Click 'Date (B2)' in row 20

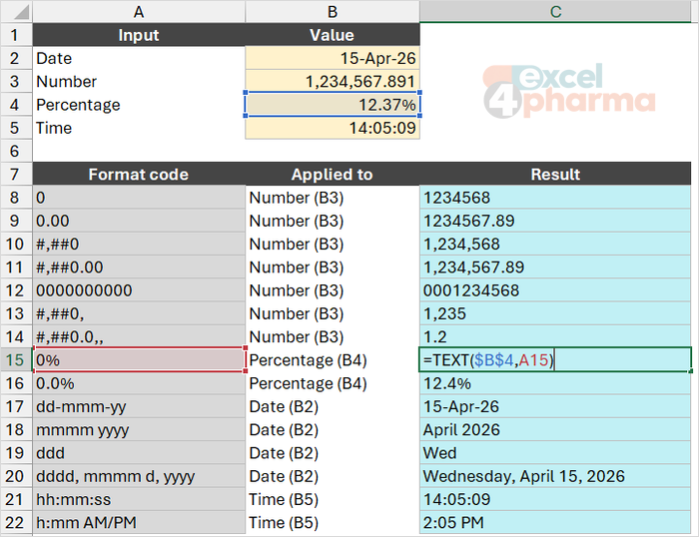tap(284, 476)
